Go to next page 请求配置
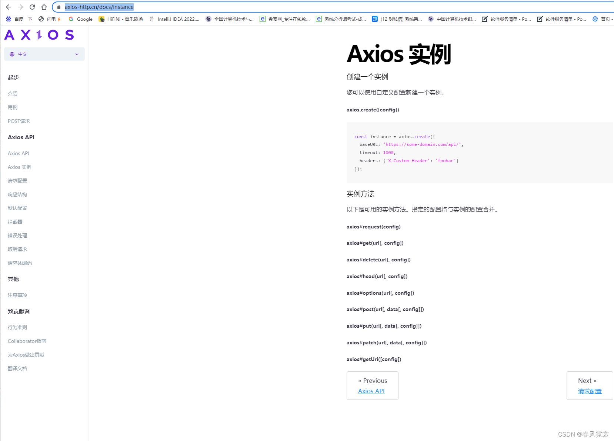 click(x=590, y=391)
